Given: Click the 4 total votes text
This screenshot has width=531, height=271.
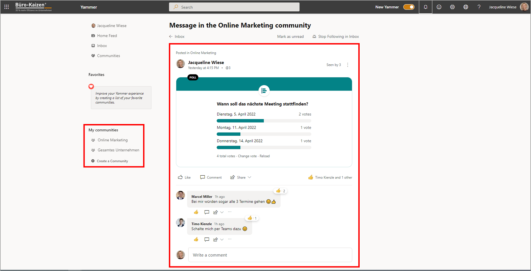Looking at the screenshot, I should [226, 156].
